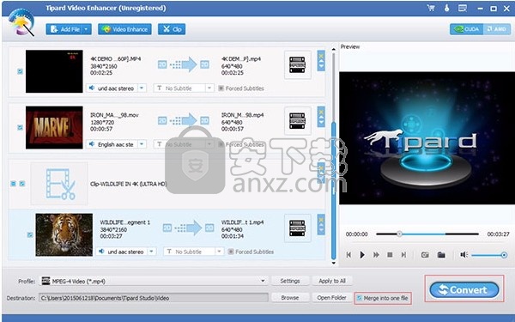Click output format icon for 4K DEMO
Viewport: 515px width, 322px height.
298,64
